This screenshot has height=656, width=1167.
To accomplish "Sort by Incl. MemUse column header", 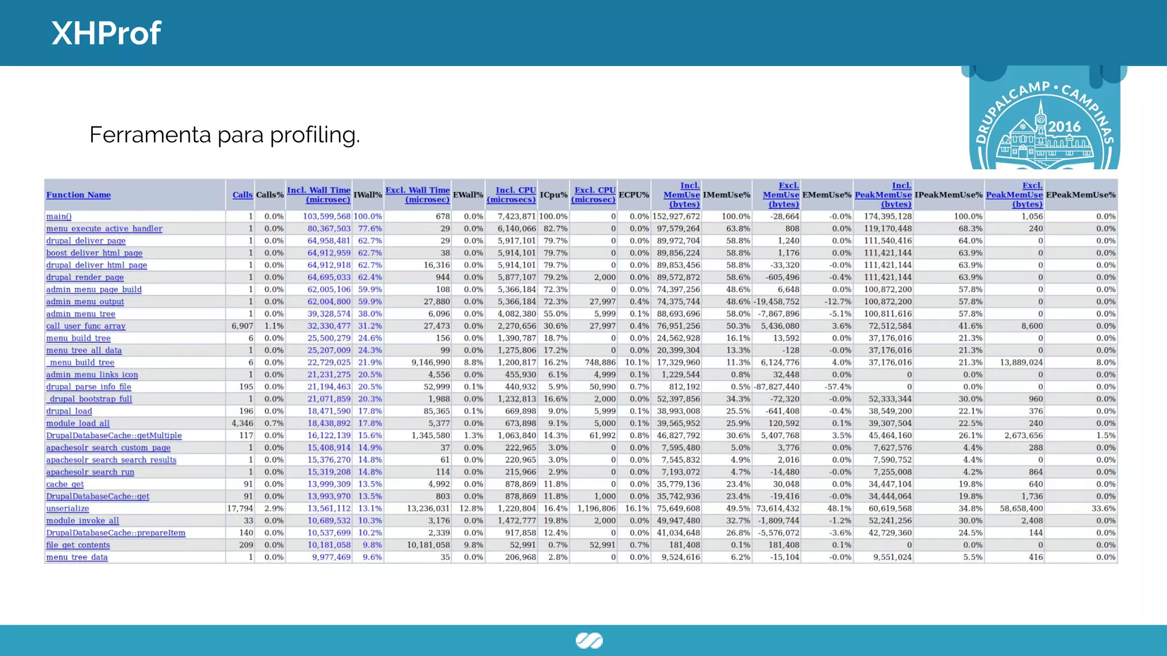I will tap(682, 195).
